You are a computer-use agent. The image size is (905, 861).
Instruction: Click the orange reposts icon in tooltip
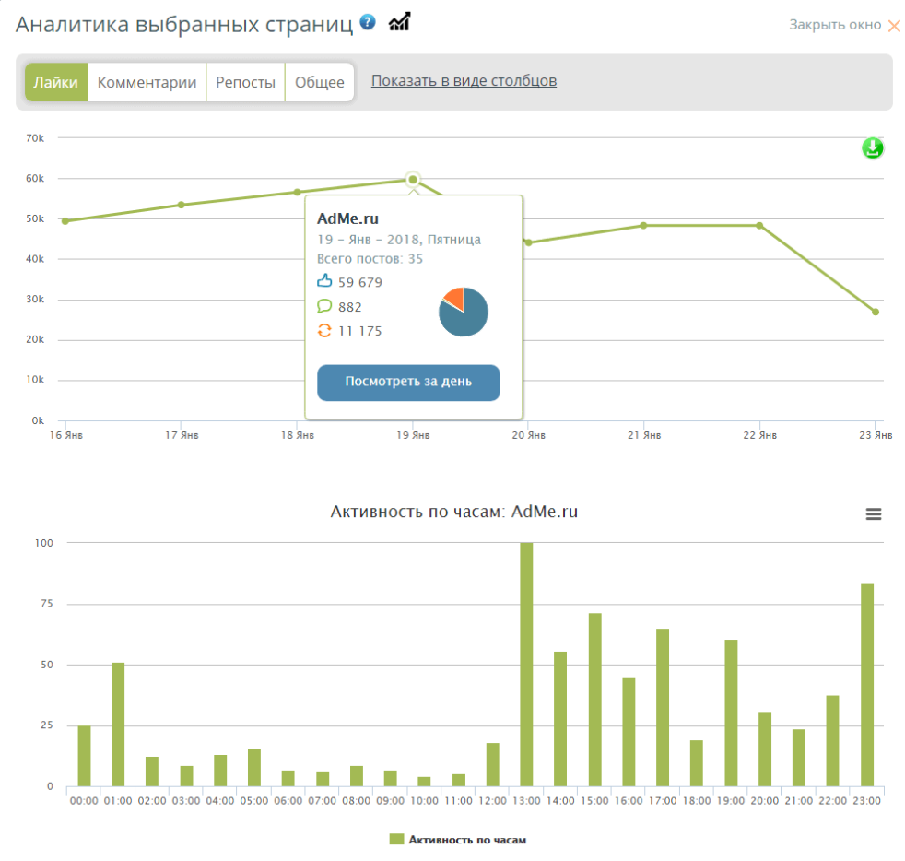[x=324, y=331]
